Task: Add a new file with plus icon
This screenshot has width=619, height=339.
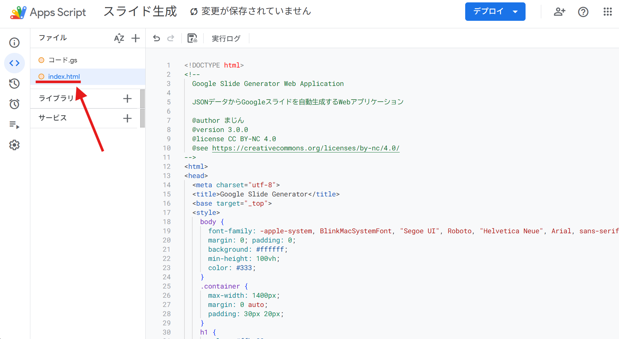Action: 136,38
